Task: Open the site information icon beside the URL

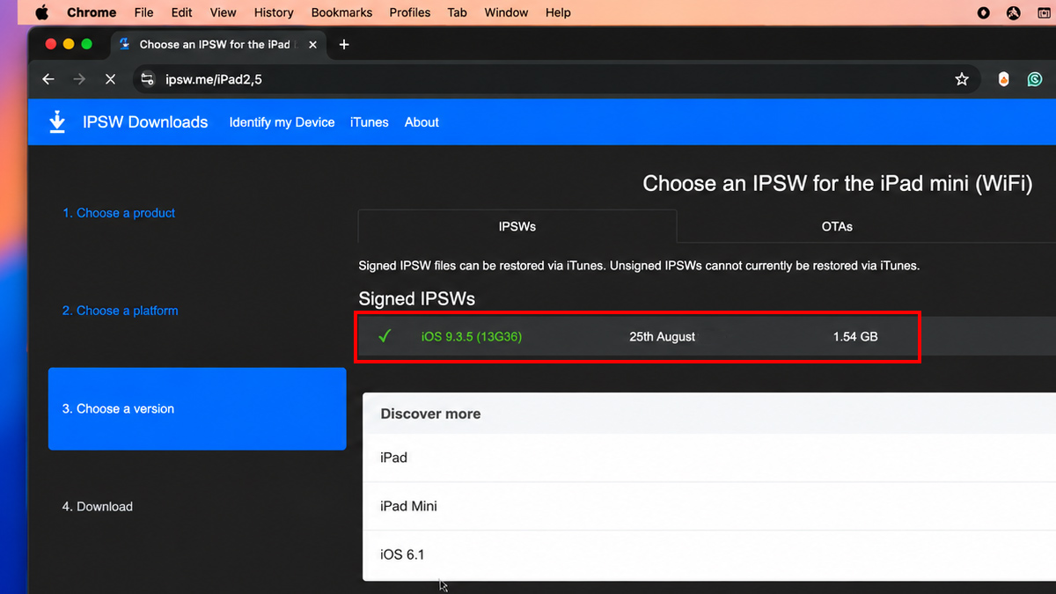Action: coord(148,79)
